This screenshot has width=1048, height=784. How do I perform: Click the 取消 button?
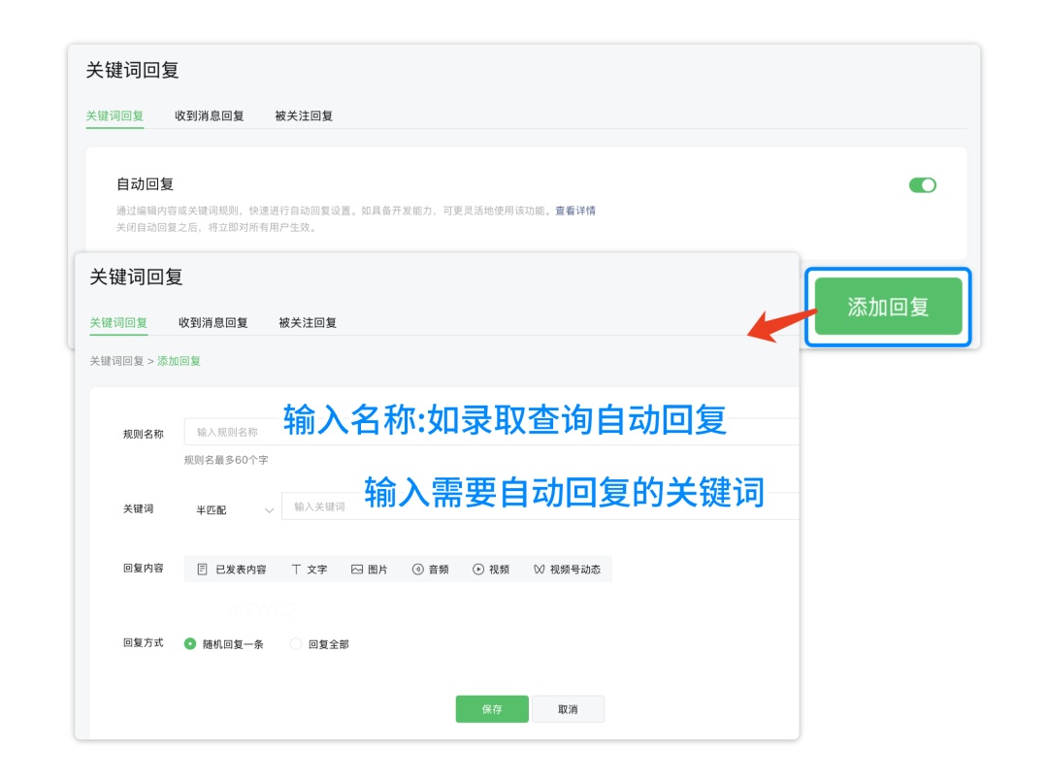[x=568, y=709]
